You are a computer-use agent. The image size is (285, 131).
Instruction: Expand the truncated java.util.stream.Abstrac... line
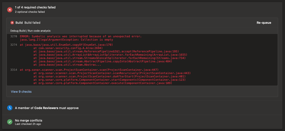point(67,65)
